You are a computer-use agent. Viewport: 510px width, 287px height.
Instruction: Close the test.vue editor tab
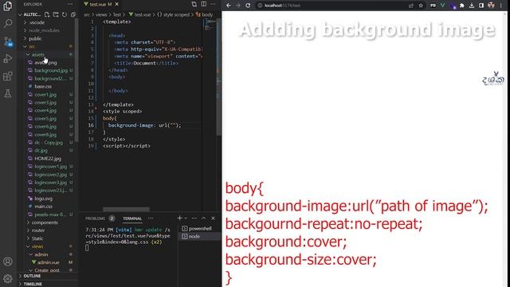coord(117,4)
